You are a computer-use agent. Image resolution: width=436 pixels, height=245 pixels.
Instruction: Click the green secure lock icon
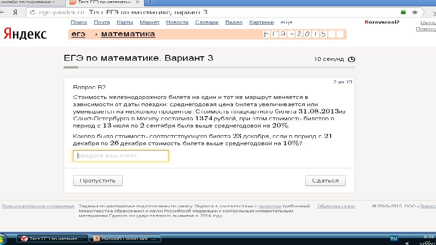403,12
